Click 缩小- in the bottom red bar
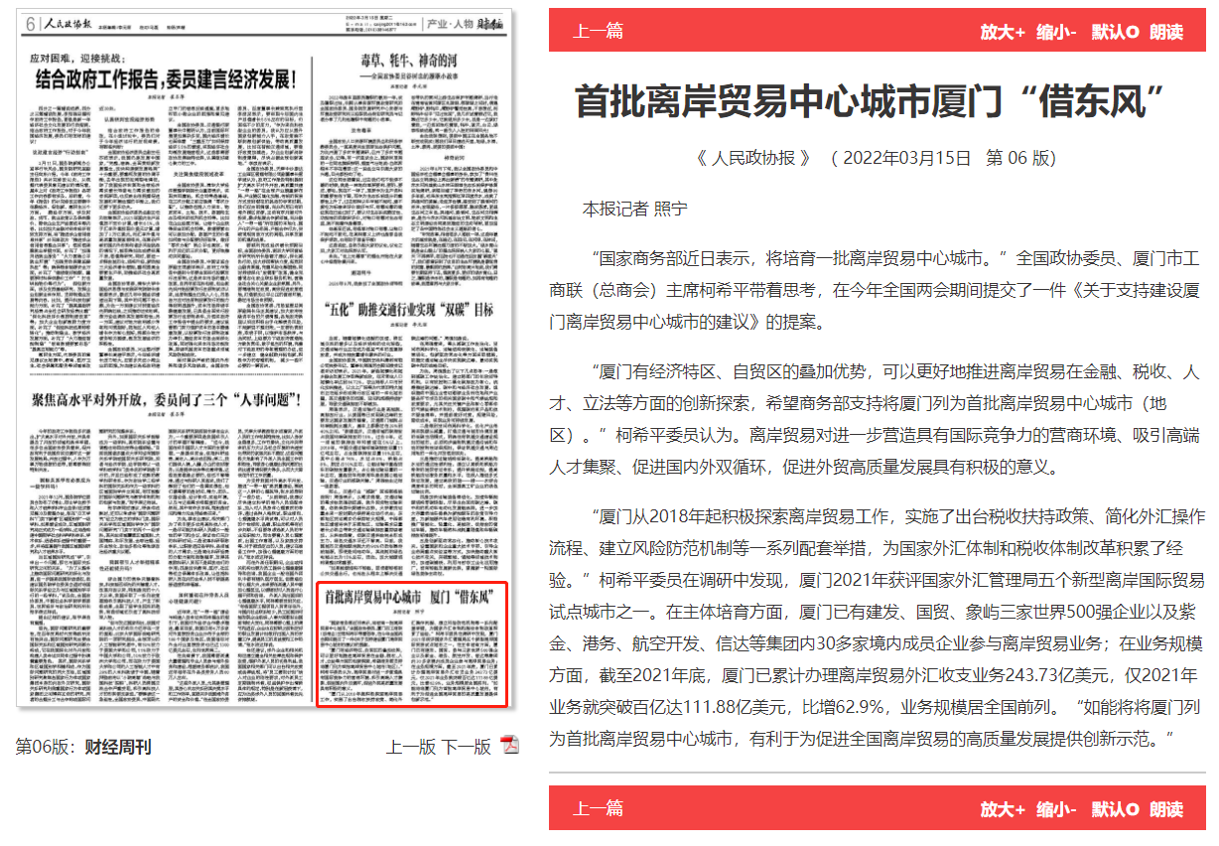Image resolution: width=1219 pixels, height=846 pixels. click(1058, 808)
